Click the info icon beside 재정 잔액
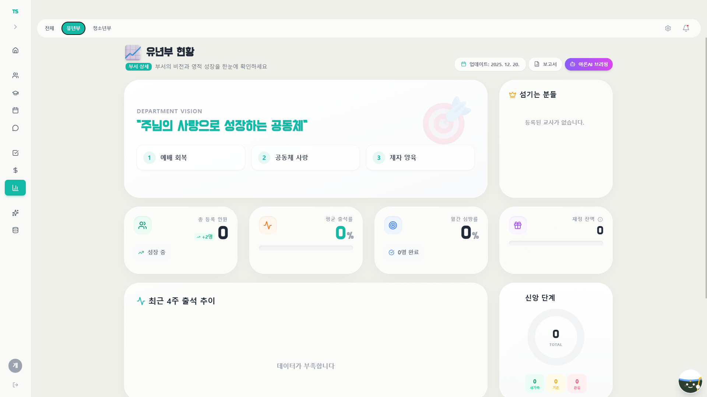The width and height of the screenshot is (707, 397). click(x=600, y=219)
